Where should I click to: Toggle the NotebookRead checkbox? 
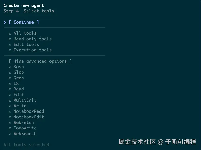point(10,111)
